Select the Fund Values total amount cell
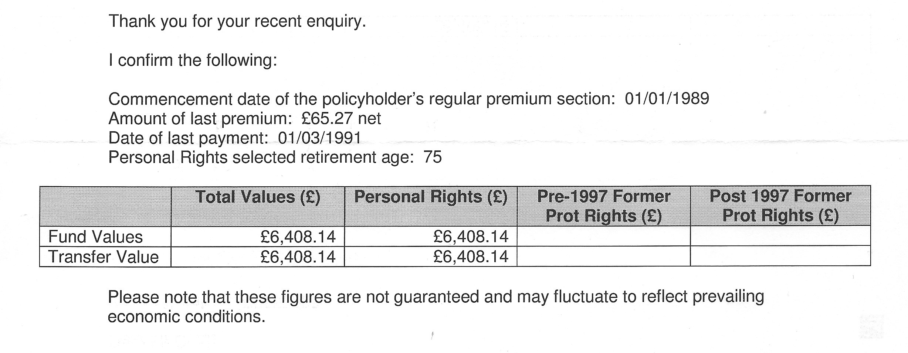 tap(298, 237)
